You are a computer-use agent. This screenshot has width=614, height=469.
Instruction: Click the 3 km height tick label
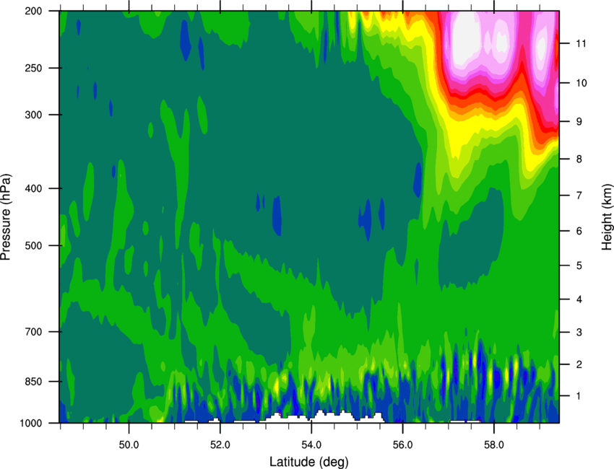579,332
